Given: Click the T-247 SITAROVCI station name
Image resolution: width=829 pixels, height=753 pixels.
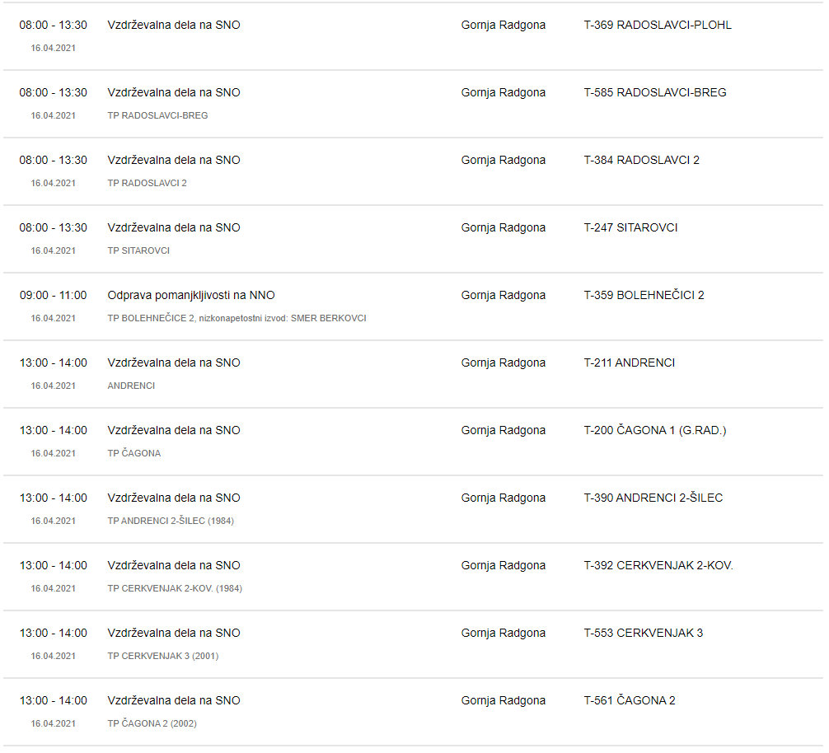Looking at the screenshot, I should tap(630, 227).
